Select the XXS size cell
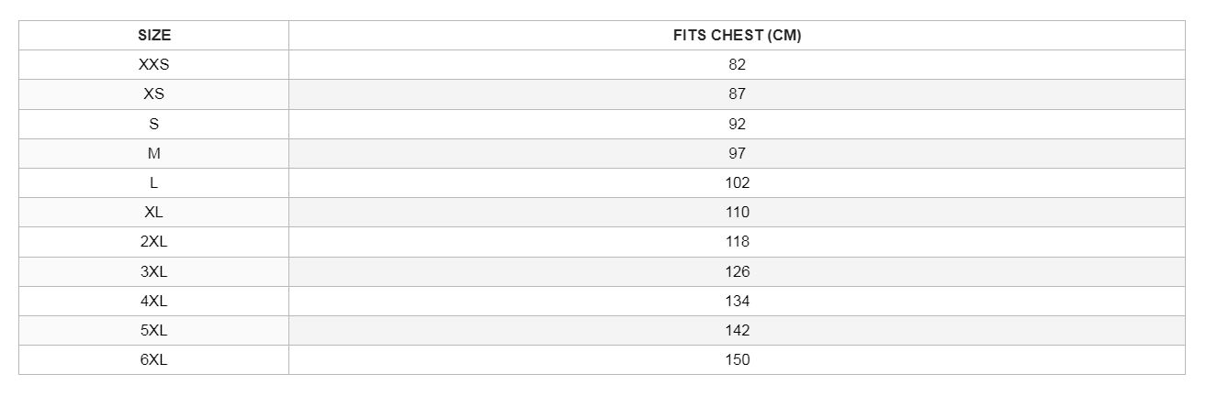This screenshot has height=396, width=1206. [153, 65]
